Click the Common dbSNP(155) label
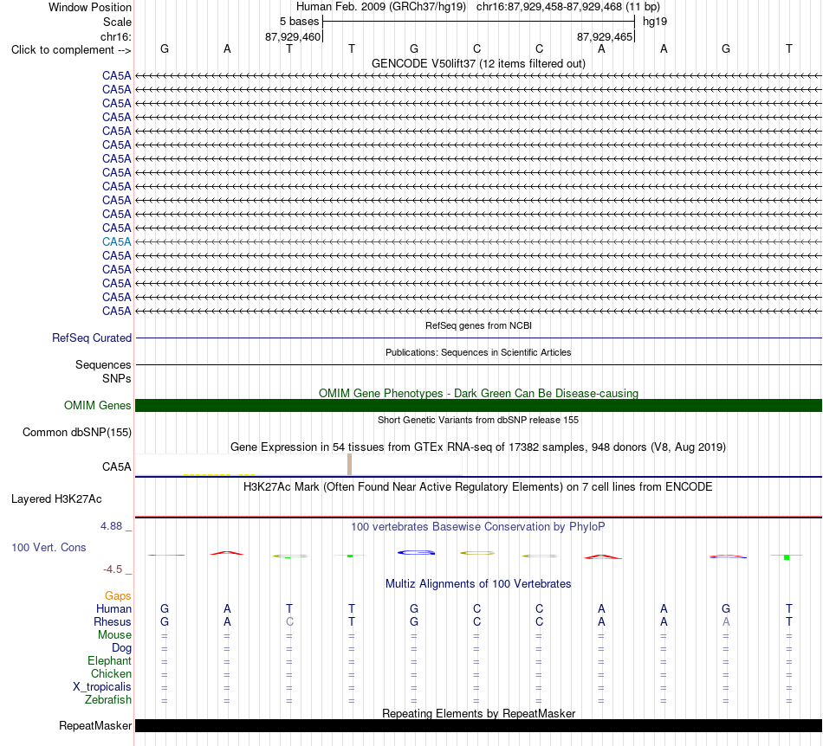The height and width of the screenshot is (746, 823). 76,433
